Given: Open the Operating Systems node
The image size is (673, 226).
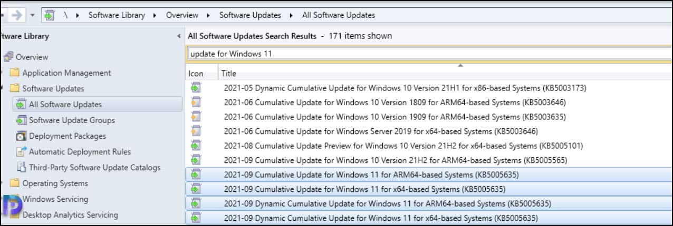Looking at the screenshot, I should point(55,183).
